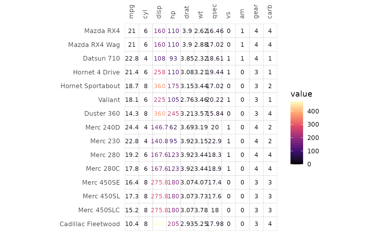Image resolution: width=383 pixels, height=236 pixels.
Task: Select the Merc 450SE row label
Action: coord(101,183)
